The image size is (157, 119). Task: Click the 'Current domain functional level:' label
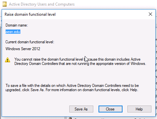(30, 42)
